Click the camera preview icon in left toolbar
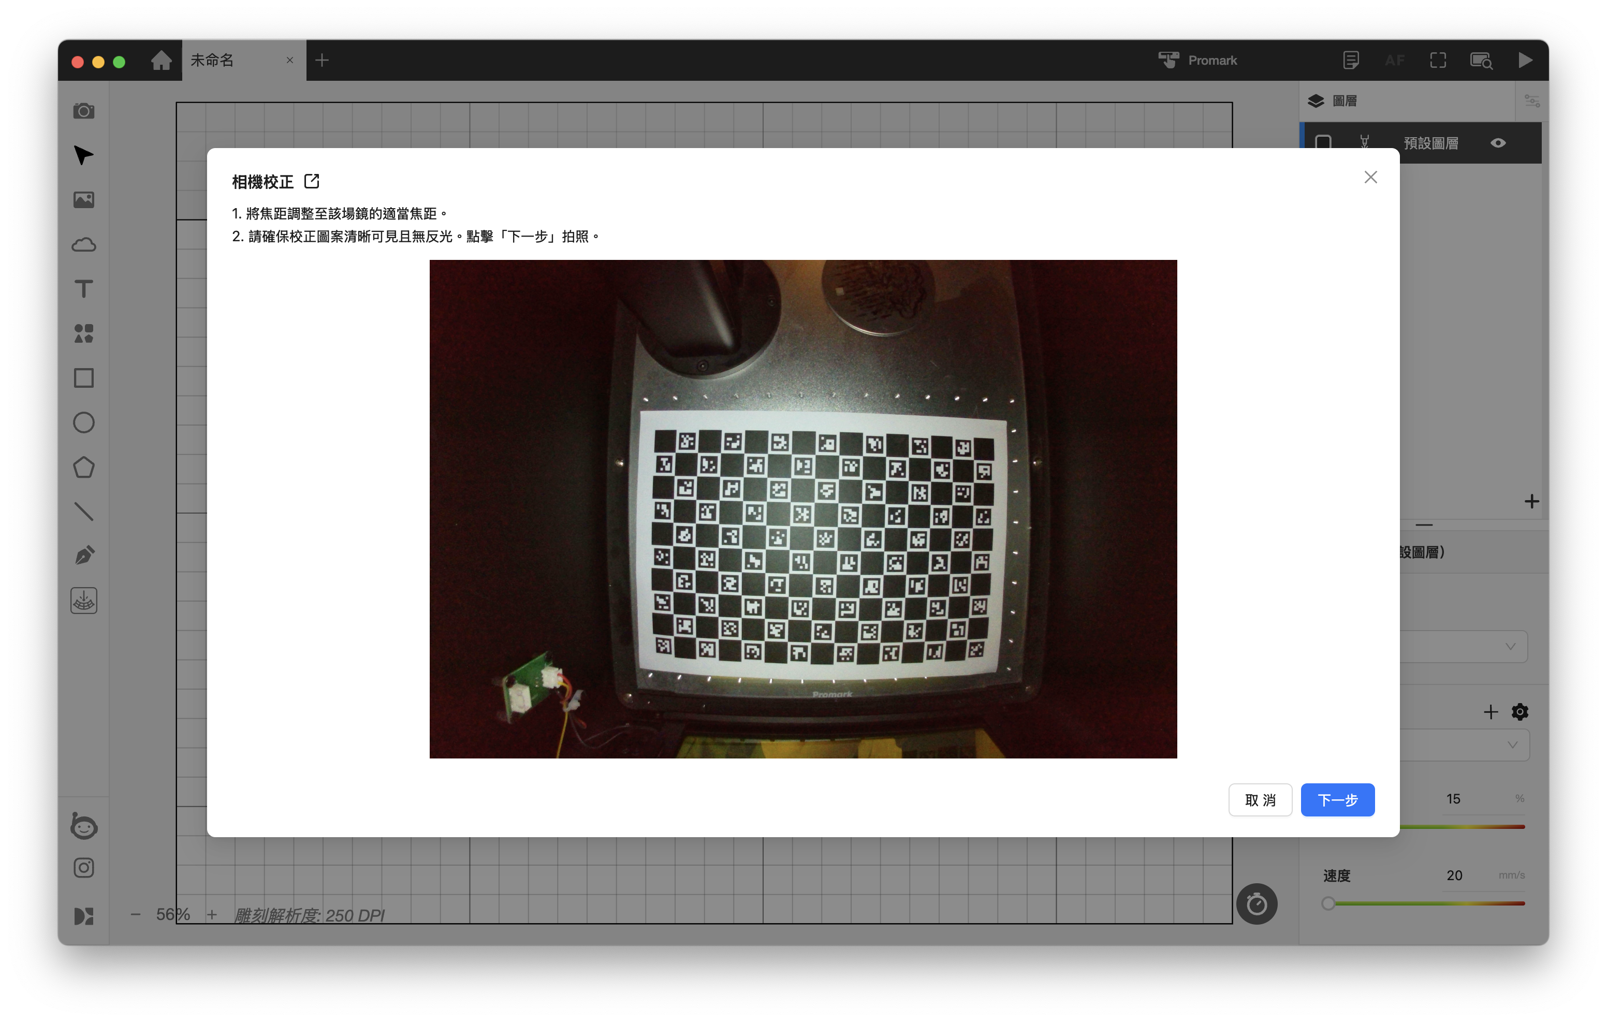 83,111
